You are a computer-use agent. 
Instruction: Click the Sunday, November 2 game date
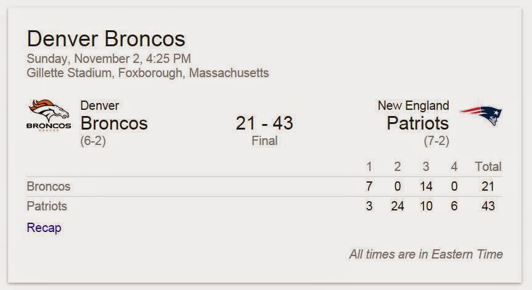pyautogui.click(x=108, y=59)
